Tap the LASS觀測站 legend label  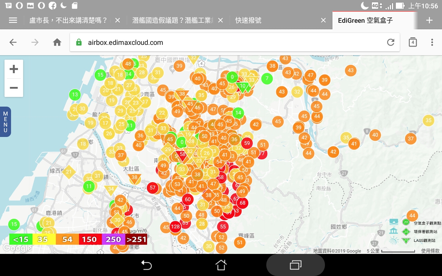coord(424,240)
